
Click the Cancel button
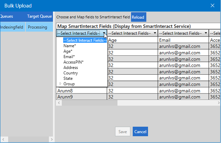(140, 132)
